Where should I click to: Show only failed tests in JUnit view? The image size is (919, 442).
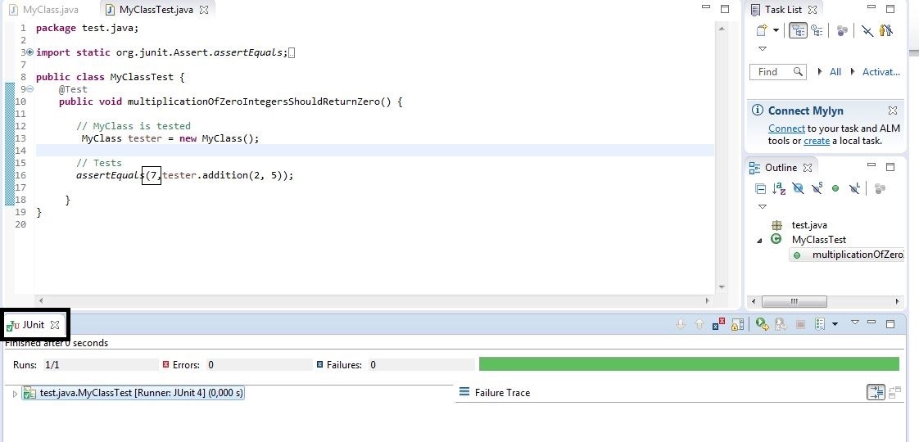pyautogui.click(x=718, y=324)
